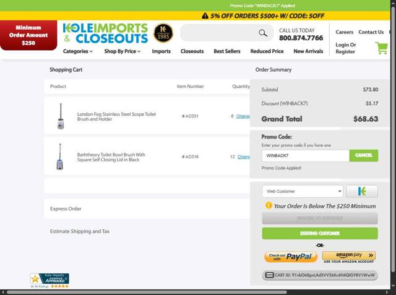Click the 1985 established badge
Image resolution: width=396 pixels, height=295 pixels.
(x=163, y=33)
